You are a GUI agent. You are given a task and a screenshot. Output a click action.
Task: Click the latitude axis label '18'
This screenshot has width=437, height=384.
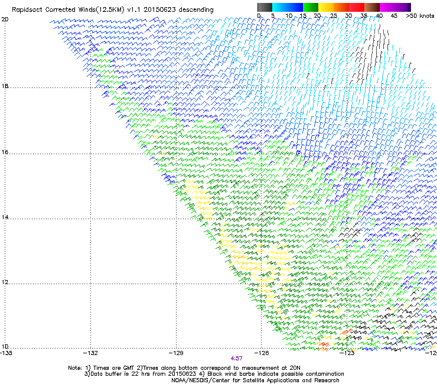click(x=5, y=86)
